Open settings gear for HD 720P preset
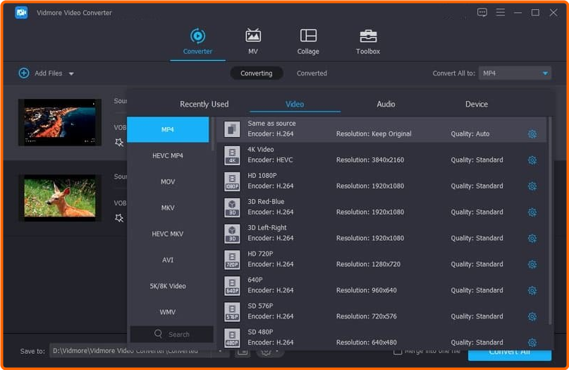This screenshot has height=370, width=569. point(532,264)
